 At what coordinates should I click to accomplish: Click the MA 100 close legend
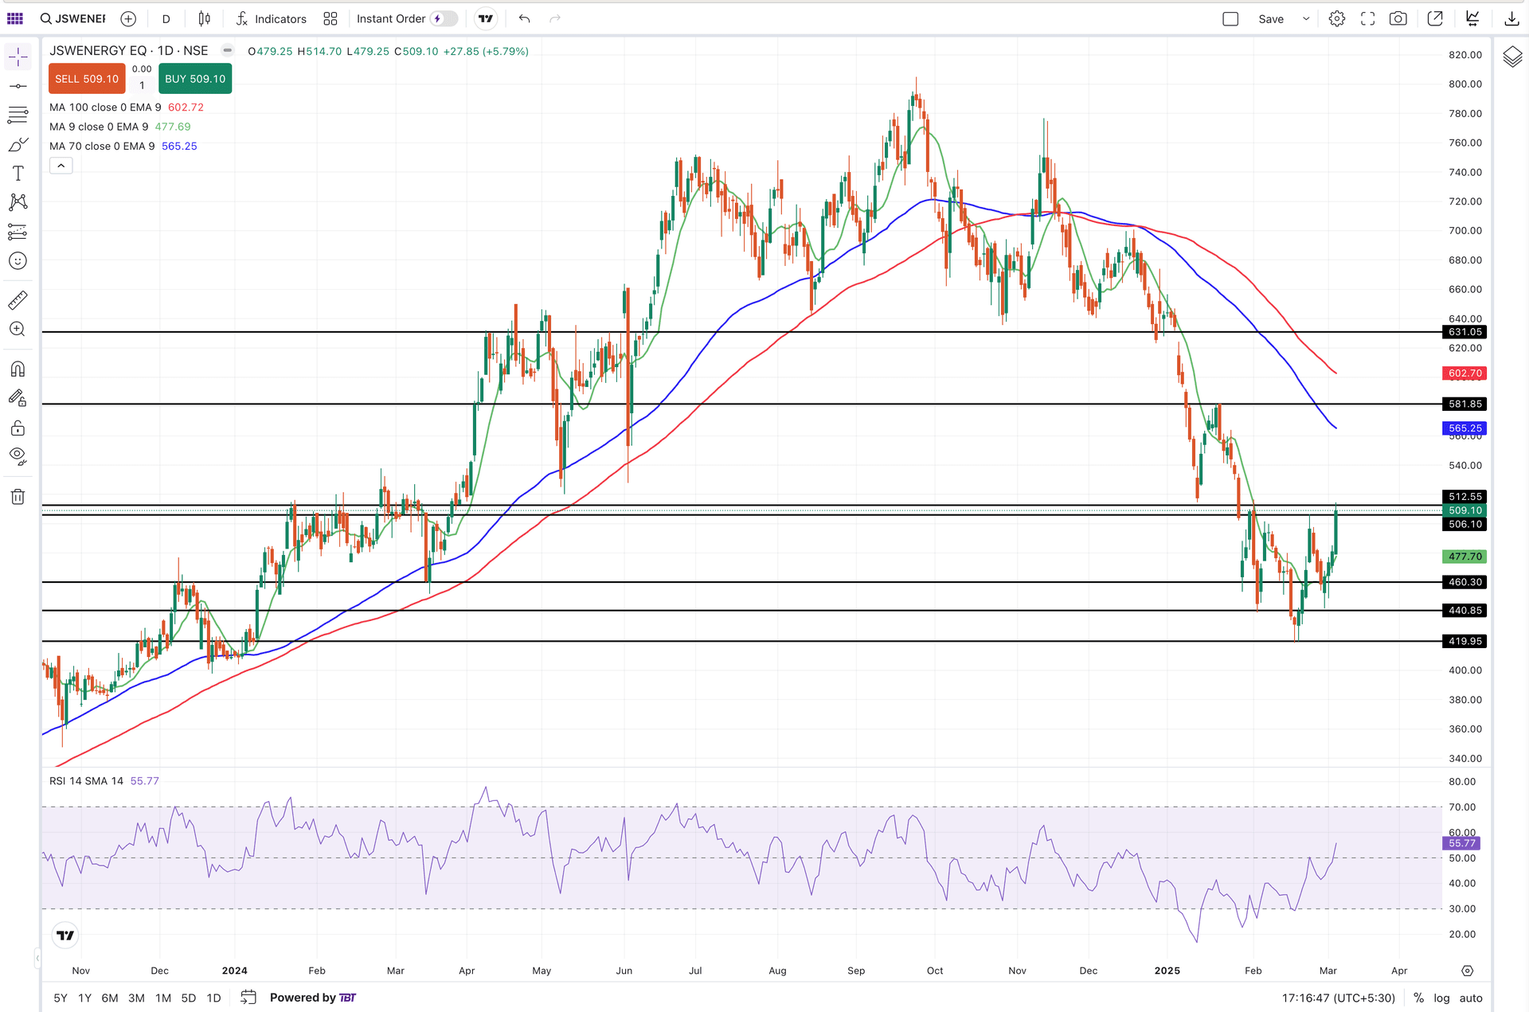click(x=105, y=107)
